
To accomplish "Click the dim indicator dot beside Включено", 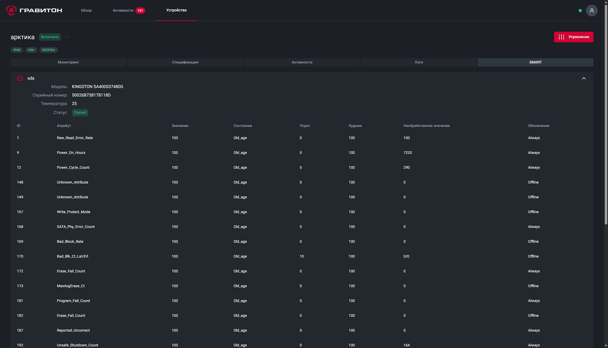I will coord(66,37).
